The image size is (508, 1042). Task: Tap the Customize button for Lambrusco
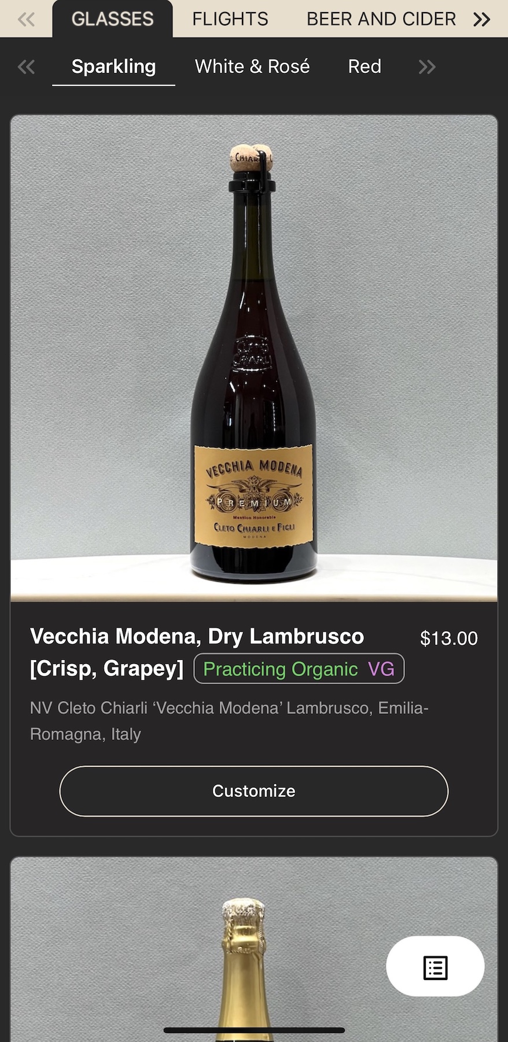(254, 791)
